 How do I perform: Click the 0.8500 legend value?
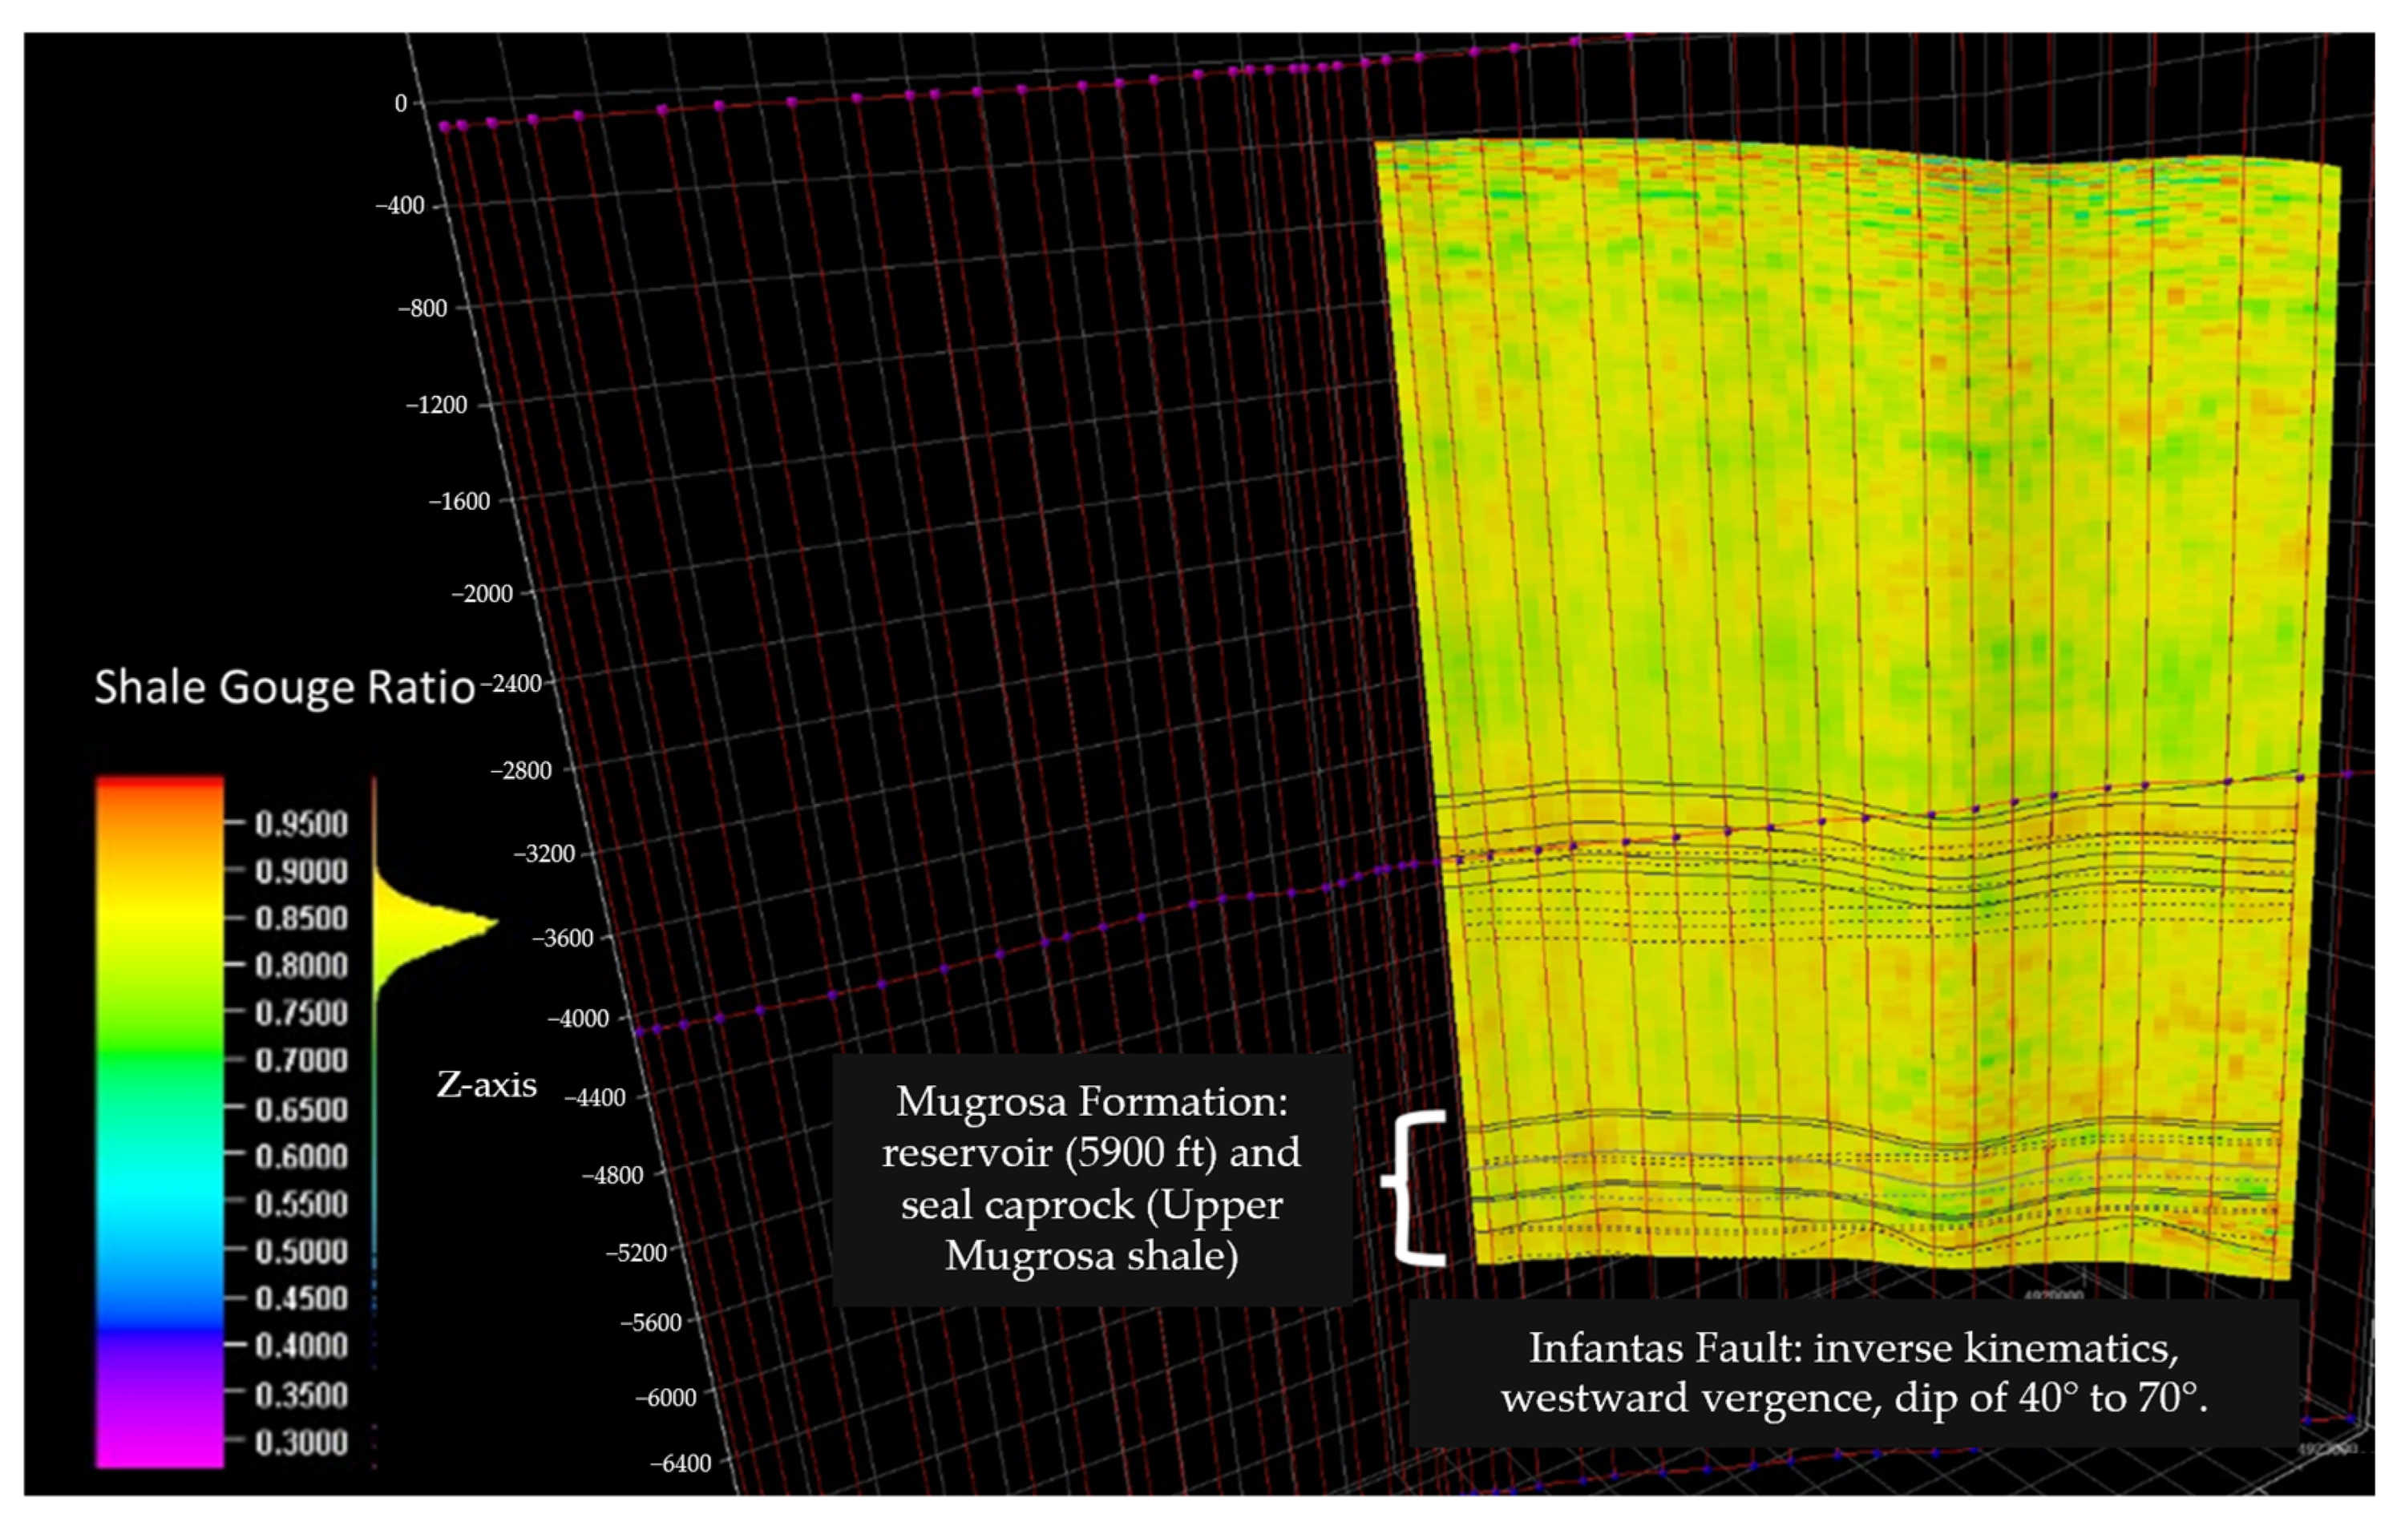point(301,918)
